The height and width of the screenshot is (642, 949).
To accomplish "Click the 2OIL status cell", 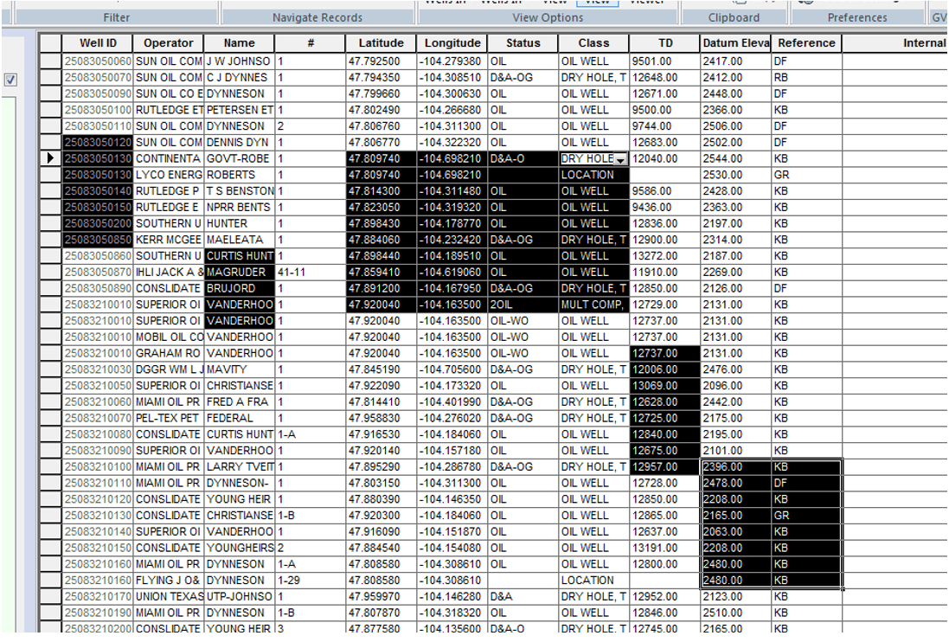I will click(x=523, y=305).
